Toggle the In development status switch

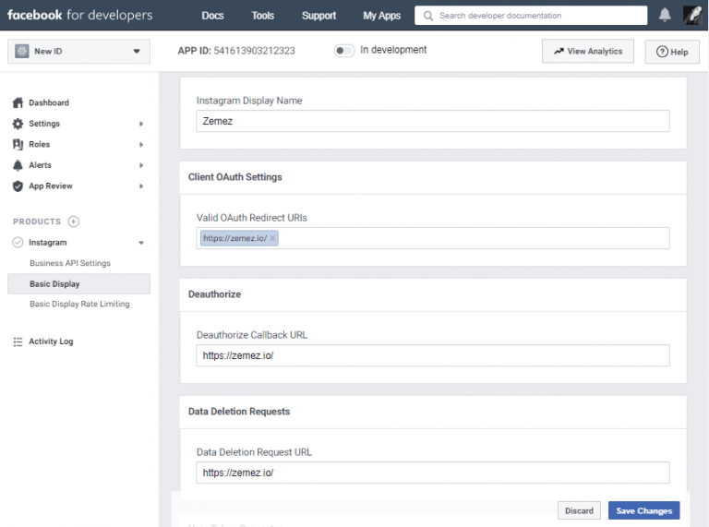tap(344, 51)
